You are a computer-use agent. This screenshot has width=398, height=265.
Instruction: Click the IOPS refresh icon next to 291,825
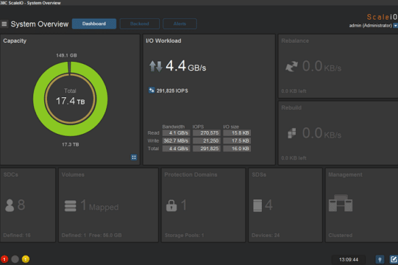151,90
